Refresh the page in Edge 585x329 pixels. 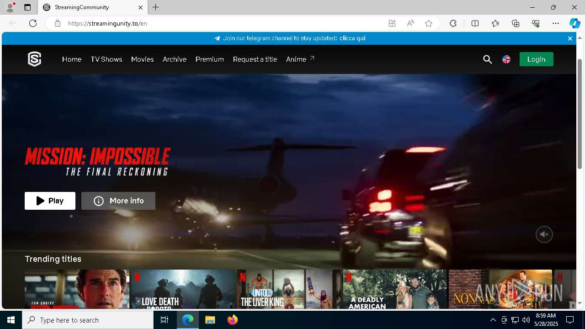33,23
